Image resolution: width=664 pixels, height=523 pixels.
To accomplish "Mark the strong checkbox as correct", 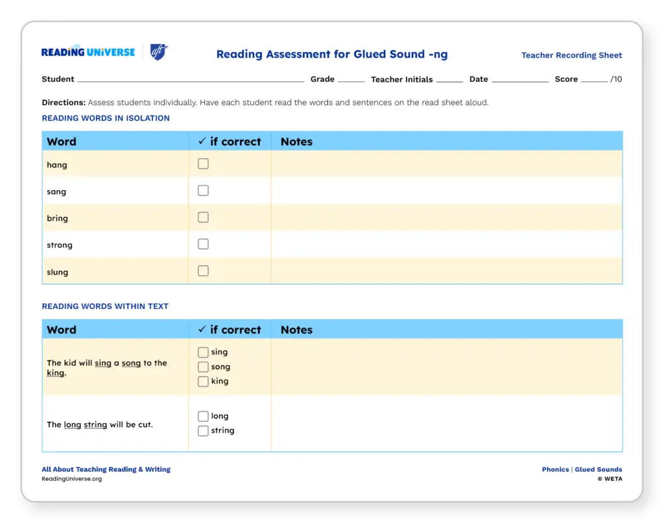I will 203,244.
